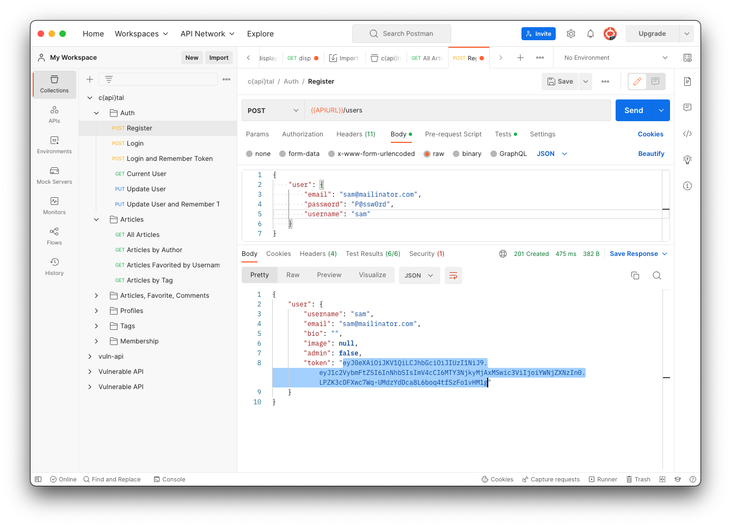Screen dimensions: 731x526
Task: Open the collections filter icon
Action: 109,79
